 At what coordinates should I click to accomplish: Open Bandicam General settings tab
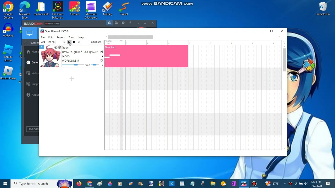(32, 62)
